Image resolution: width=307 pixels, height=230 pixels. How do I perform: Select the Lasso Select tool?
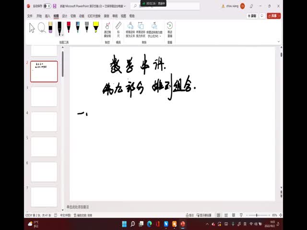pyautogui.click(x=42, y=28)
